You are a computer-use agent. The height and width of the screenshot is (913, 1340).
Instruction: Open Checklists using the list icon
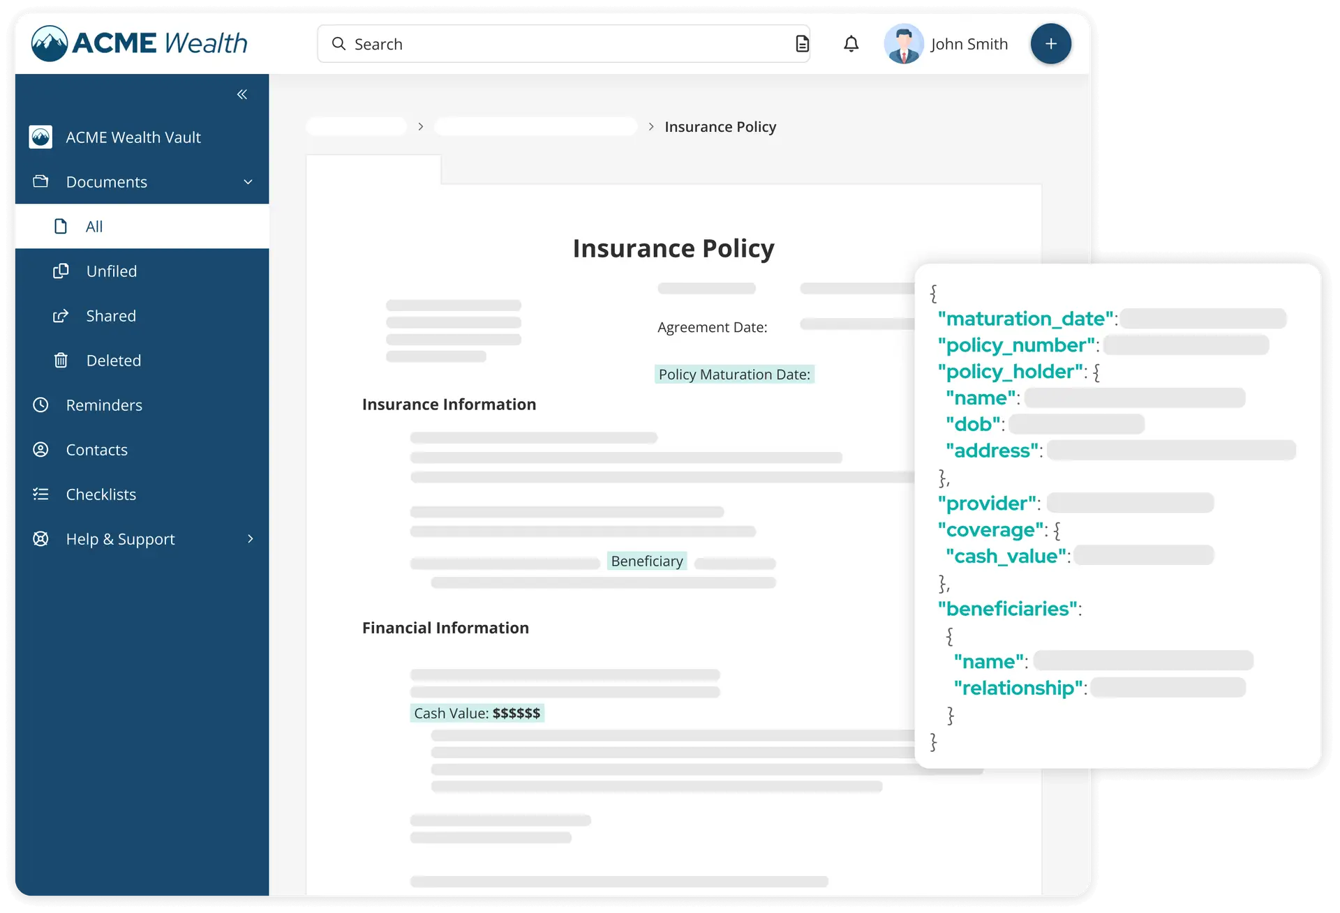(x=40, y=494)
